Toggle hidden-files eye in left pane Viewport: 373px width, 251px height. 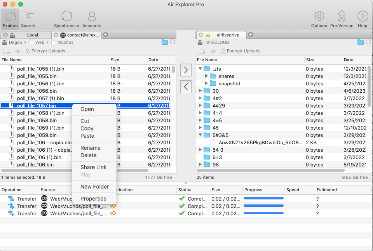(18, 51)
